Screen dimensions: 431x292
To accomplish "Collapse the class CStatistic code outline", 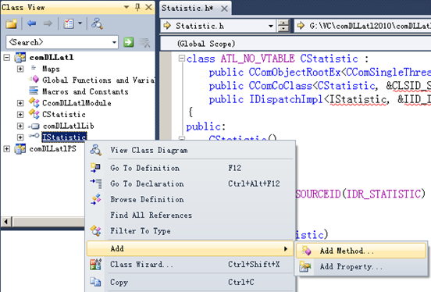I will (182, 59).
